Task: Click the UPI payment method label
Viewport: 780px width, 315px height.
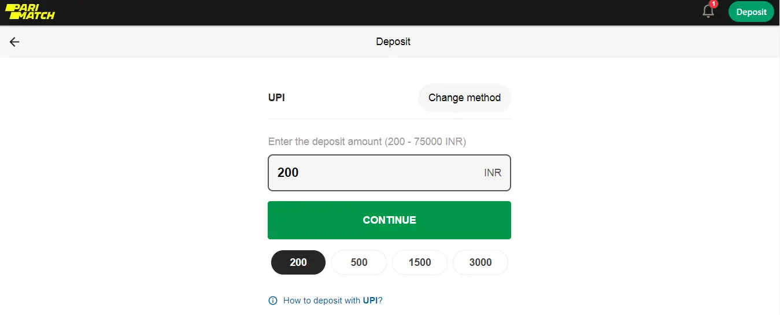Action: [x=276, y=98]
